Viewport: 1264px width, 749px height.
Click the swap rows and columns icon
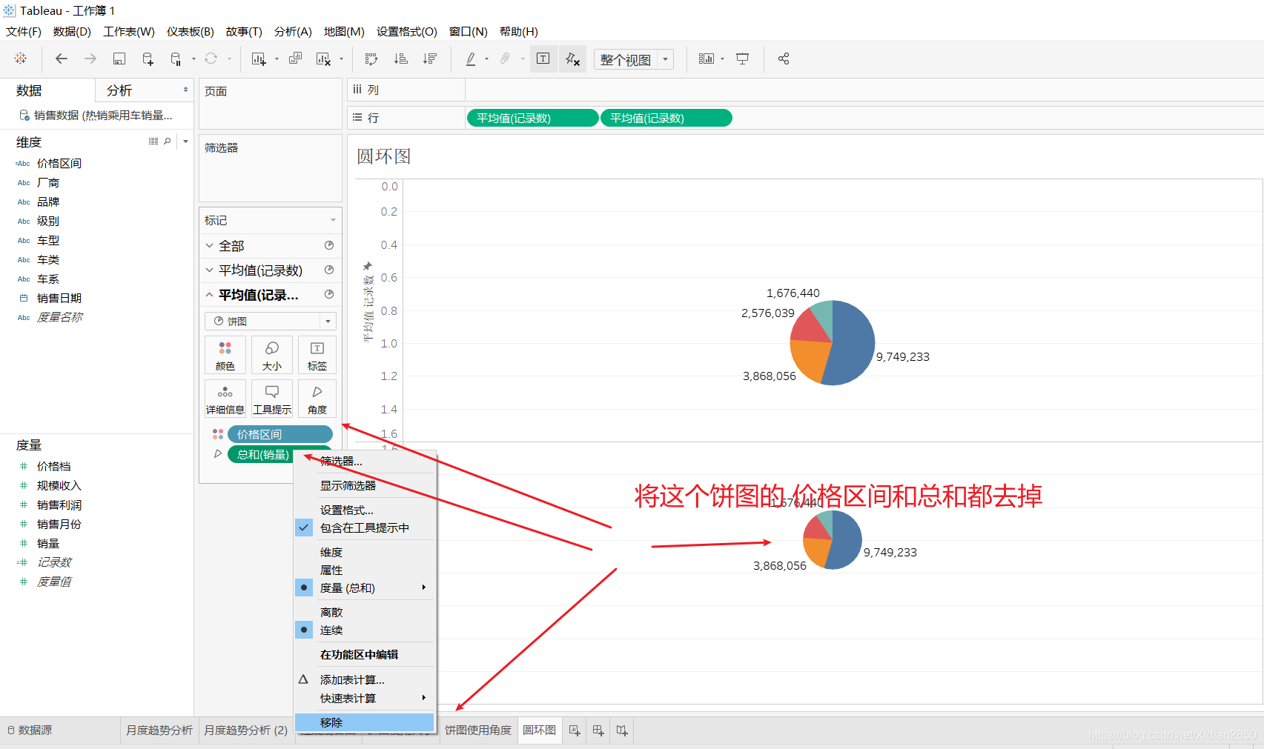coord(371,59)
